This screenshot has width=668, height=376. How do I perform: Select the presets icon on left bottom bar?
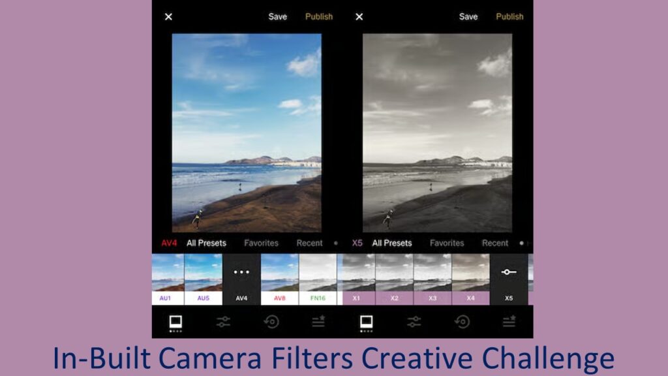(x=175, y=321)
